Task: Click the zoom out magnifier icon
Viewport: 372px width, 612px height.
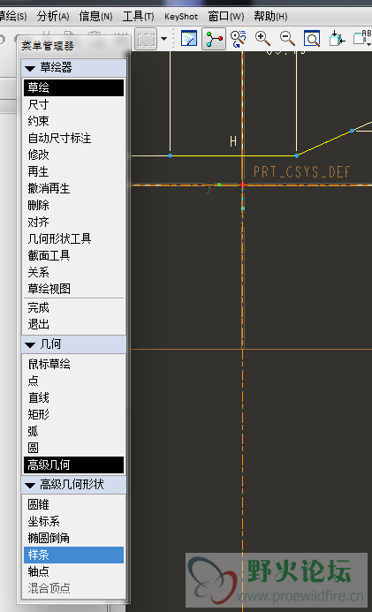Action: (287, 38)
